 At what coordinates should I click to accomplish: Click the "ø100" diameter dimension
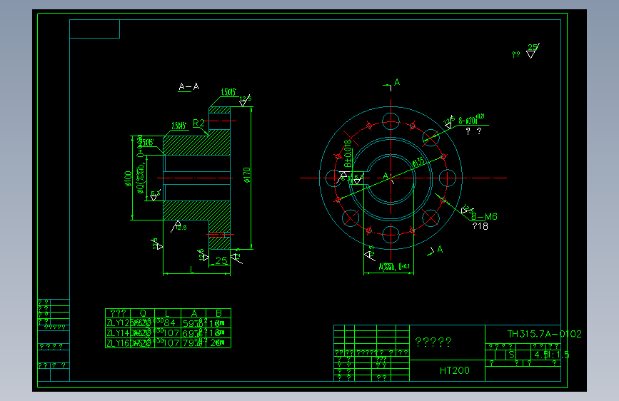point(128,178)
